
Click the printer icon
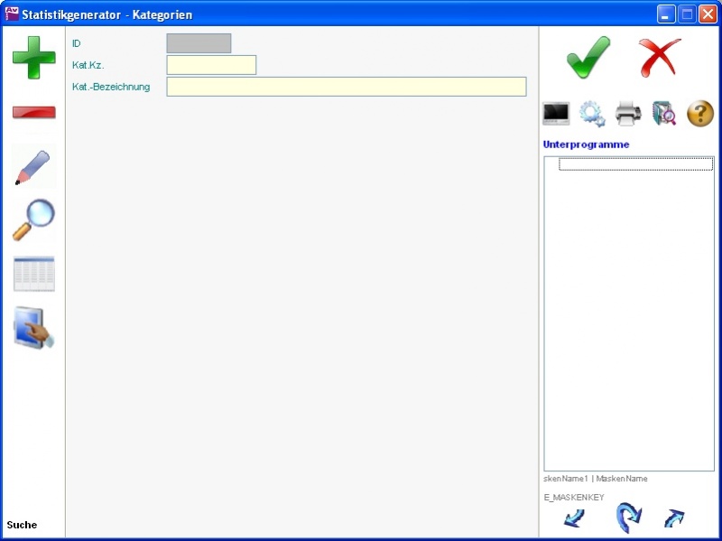pyautogui.click(x=628, y=114)
